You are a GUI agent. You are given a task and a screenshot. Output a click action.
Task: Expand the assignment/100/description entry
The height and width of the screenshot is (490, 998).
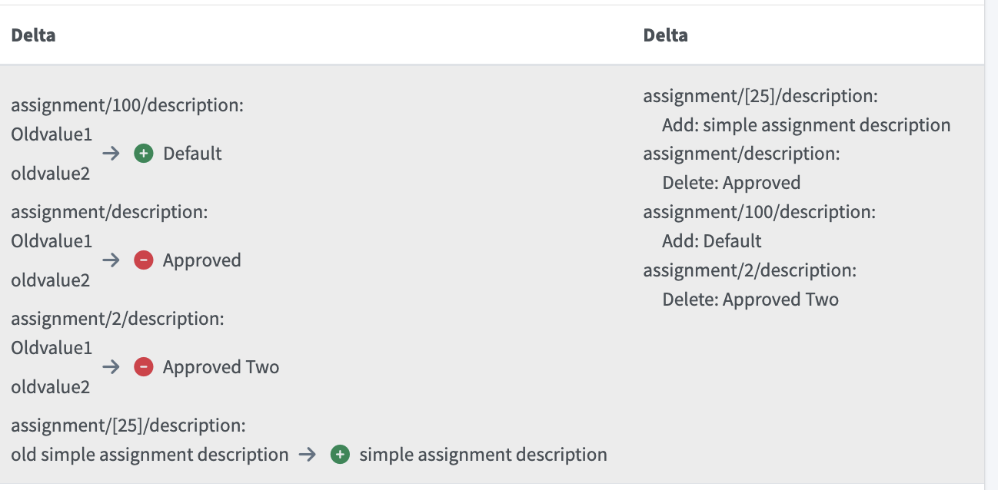pyautogui.click(x=126, y=104)
